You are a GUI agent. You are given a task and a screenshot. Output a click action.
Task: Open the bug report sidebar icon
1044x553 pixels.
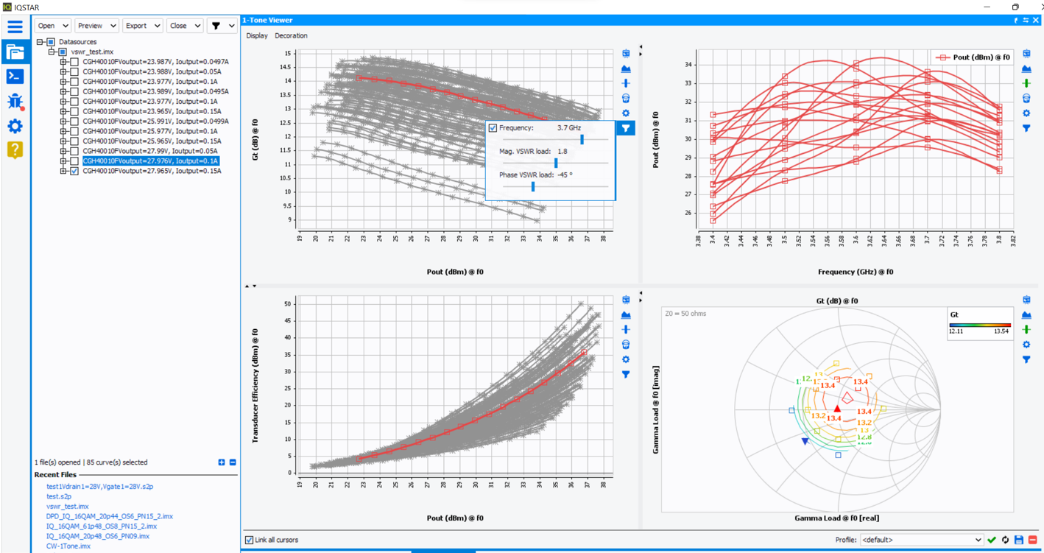(x=15, y=101)
